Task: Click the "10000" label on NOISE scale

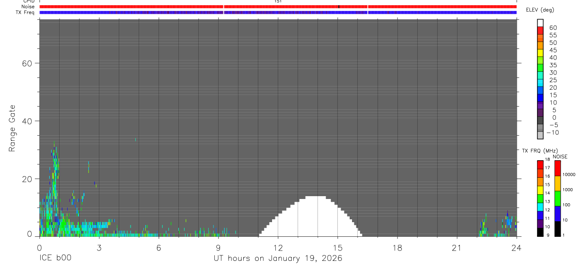Action: [570, 174]
